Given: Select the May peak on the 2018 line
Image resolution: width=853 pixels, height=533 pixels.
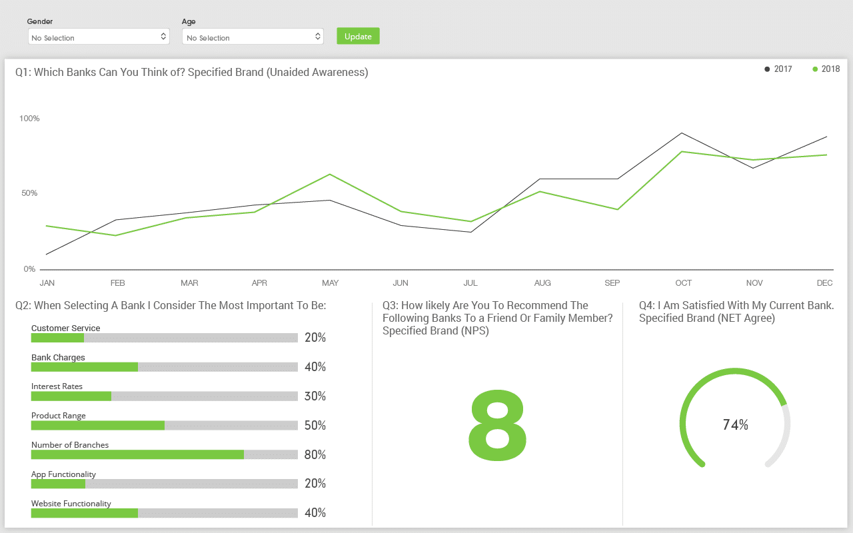Looking at the screenshot, I should click(330, 173).
